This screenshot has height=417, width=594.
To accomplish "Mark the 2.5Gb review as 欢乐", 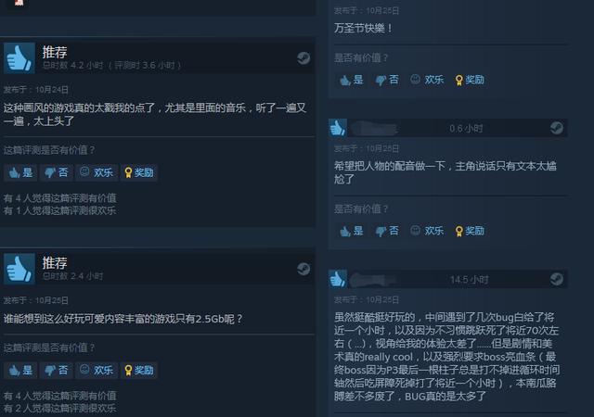I will [97, 370].
